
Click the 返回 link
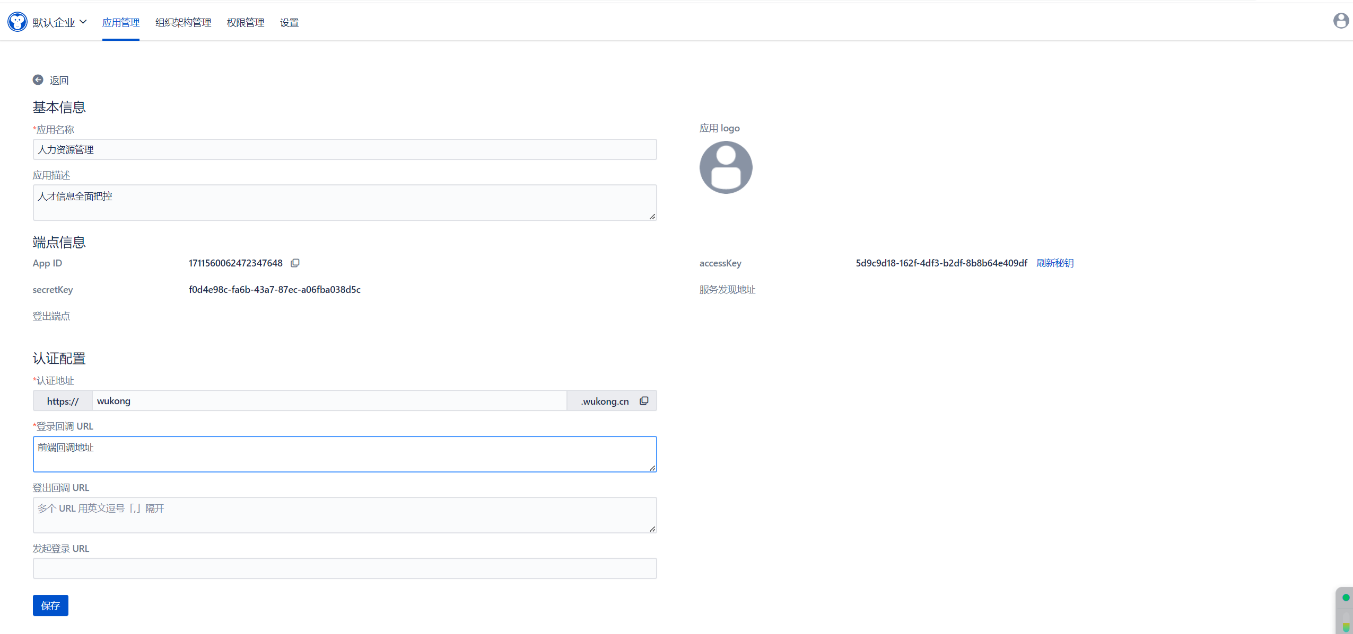click(x=59, y=80)
